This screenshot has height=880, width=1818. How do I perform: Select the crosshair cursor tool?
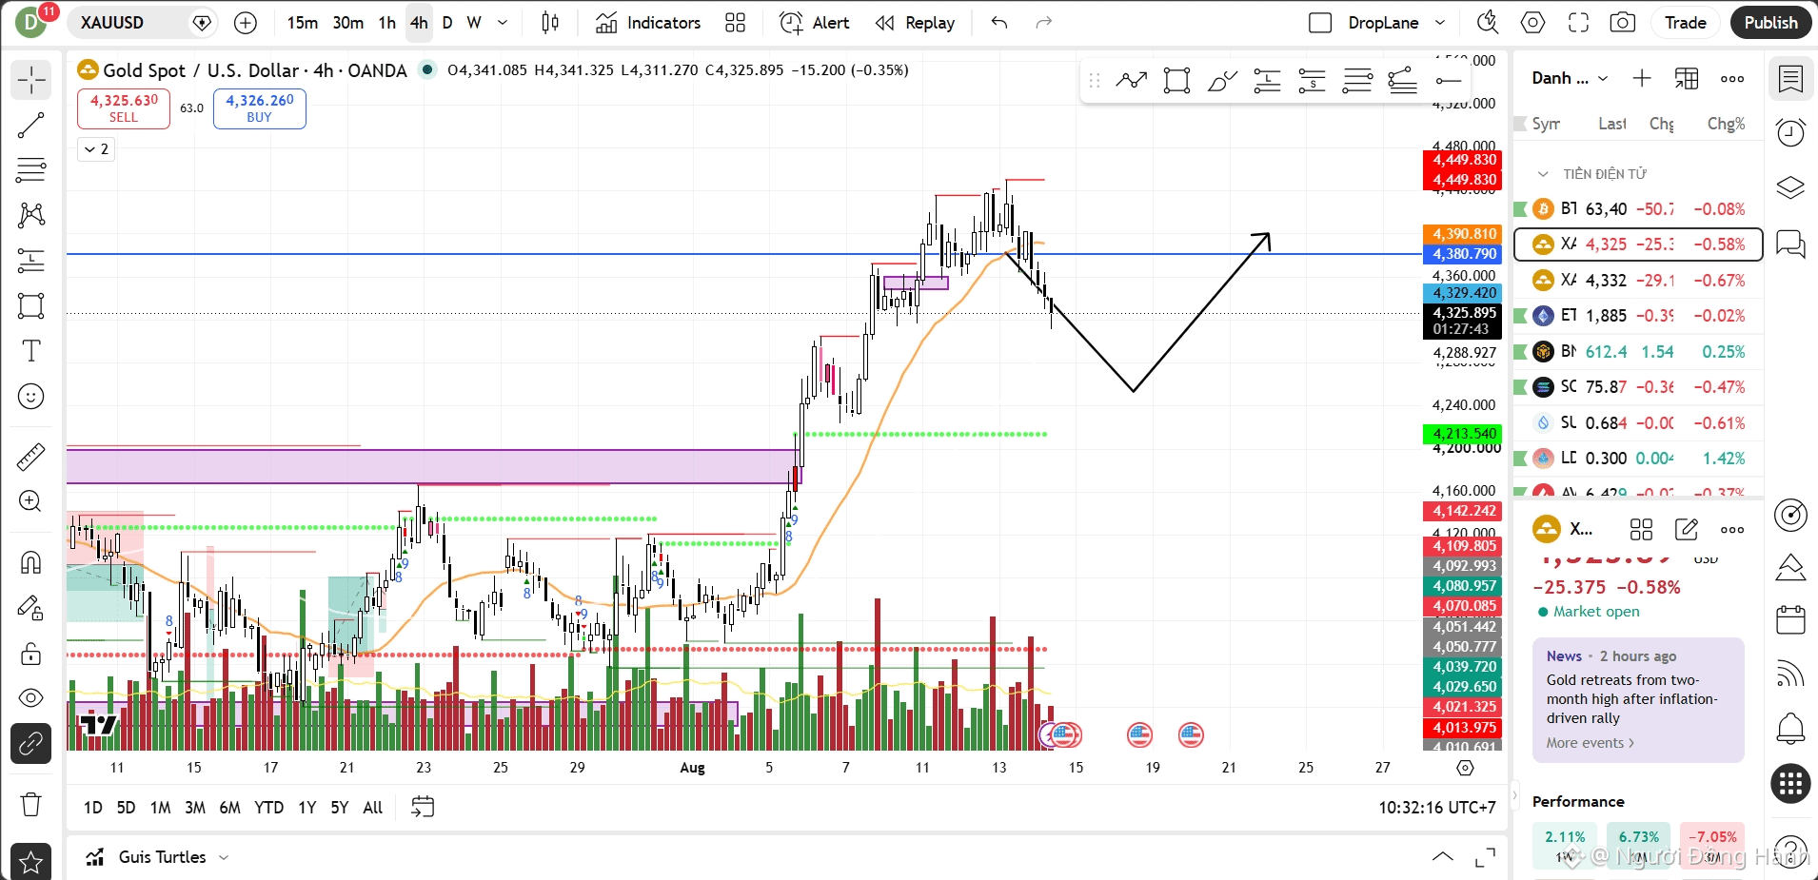click(x=30, y=80)
